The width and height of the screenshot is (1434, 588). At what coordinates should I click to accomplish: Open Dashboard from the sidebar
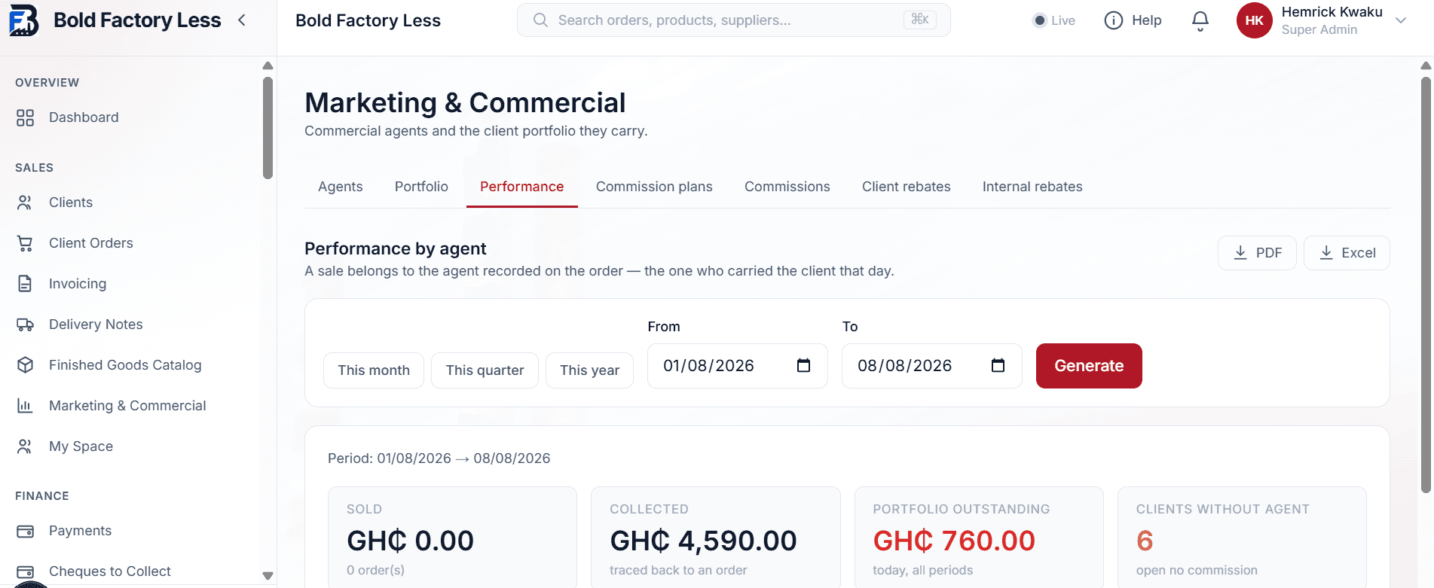pos(84,117)
